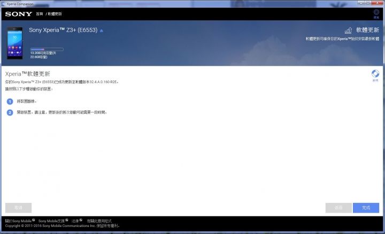Minimize the Xperia Companion window

[361, 3]
